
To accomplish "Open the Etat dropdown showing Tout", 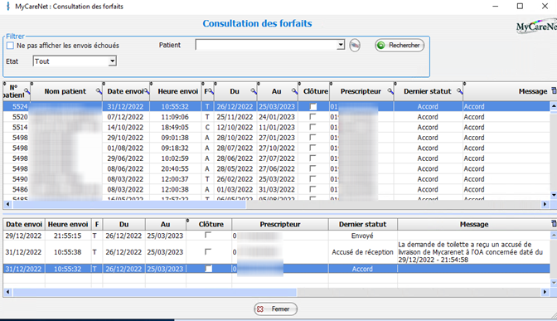I will click(x=112, y=61).
